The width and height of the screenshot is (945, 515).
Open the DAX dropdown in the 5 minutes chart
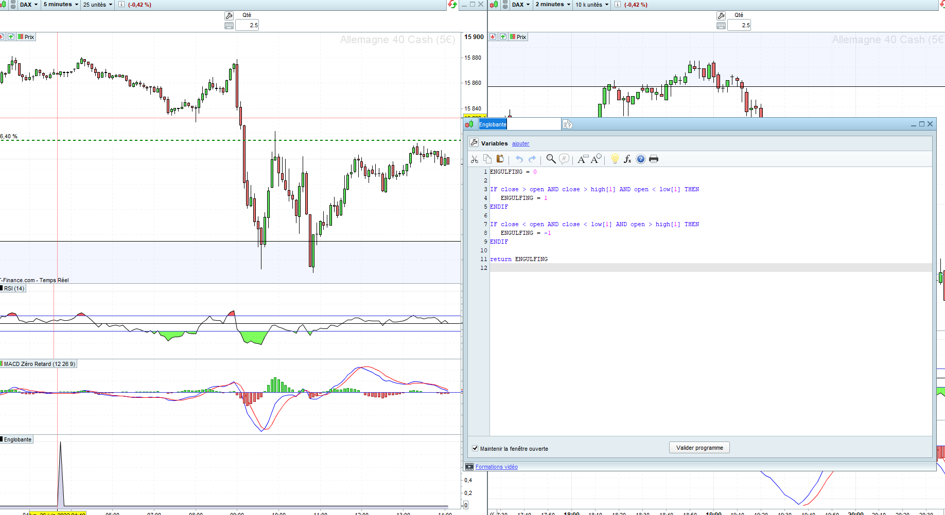pyautogui.click(x=29, y=5)
